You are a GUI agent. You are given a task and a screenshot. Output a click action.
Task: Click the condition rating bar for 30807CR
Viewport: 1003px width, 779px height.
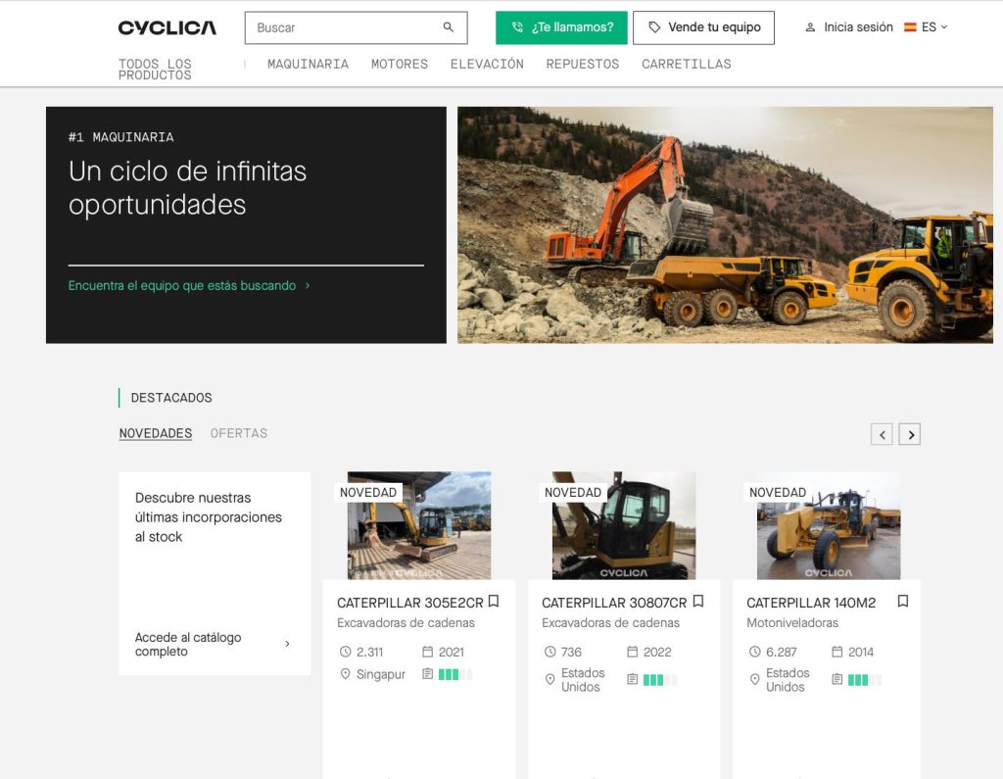(660, 680)
